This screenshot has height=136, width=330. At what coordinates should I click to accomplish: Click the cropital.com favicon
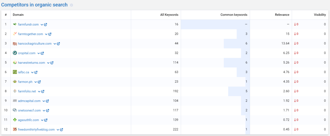coord(15,53)
